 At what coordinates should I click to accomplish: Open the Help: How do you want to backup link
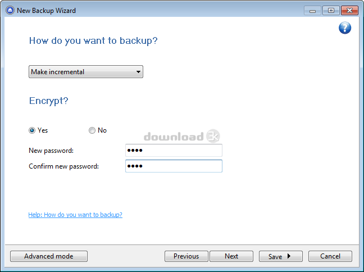[x=75, y=215]
